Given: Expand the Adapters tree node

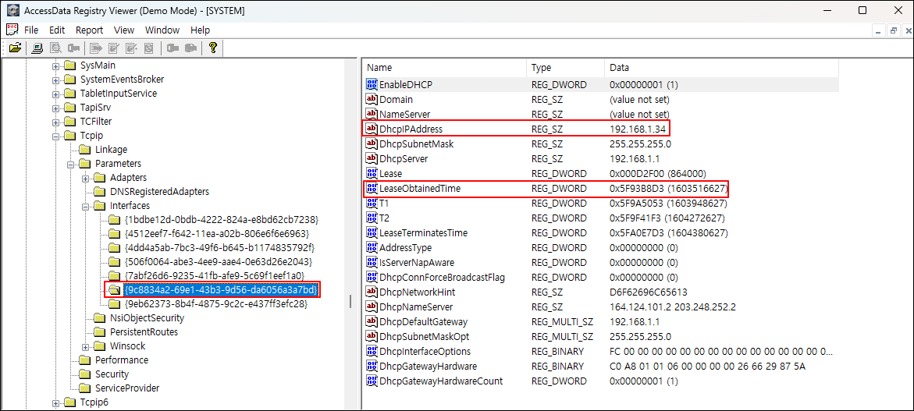Looking at the screenshot, I should point(85,178).
